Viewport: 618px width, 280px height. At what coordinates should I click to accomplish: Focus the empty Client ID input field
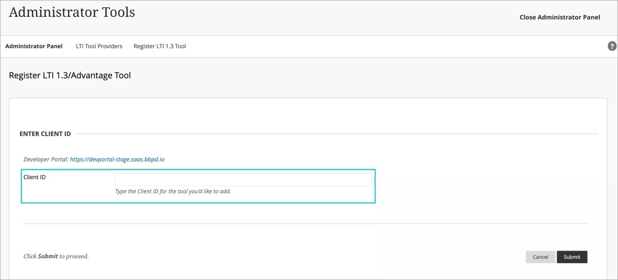[243, 179]
